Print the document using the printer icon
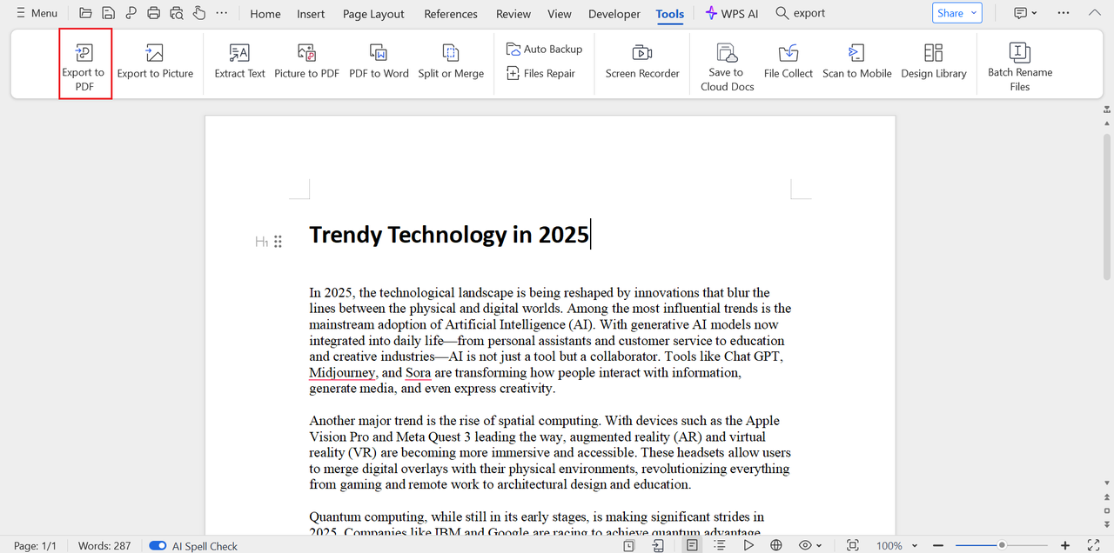The width and height of the screenshot is (1114, 553). (154, 13)
